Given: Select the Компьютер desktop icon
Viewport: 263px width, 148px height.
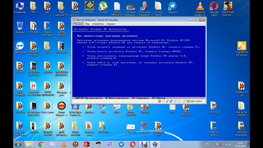Looking at the screenshot, I should pyautogui.click(x=20, y=7).
